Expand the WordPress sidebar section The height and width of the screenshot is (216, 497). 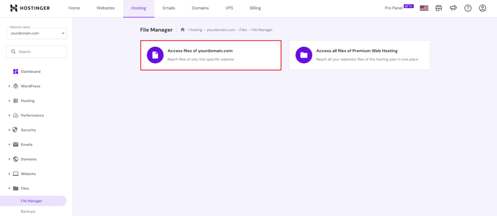pyautogui.click(x=30, y=86)
